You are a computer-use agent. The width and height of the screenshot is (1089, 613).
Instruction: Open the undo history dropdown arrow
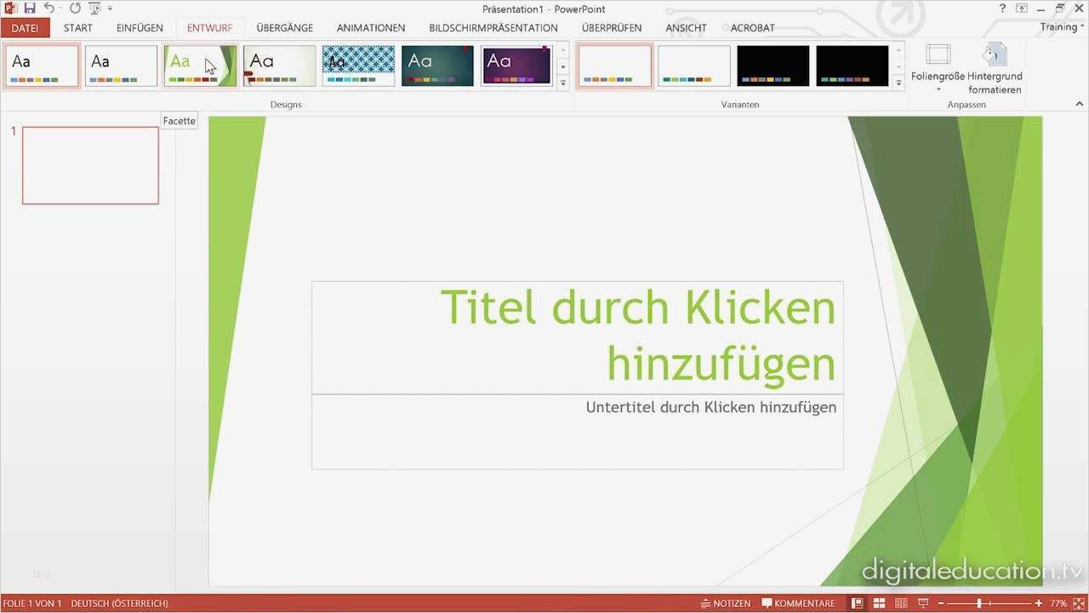60,9
